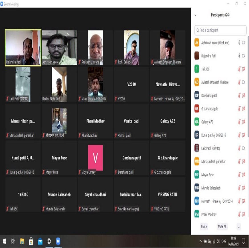Click Ashutosh Yeole's microphone icon

(239, 43)
